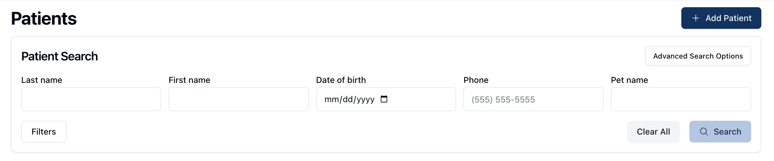Image resolution: width=774 pixels, height=161 pixels.
Task: Click the Last name label
Action: (x=42, y=80)
